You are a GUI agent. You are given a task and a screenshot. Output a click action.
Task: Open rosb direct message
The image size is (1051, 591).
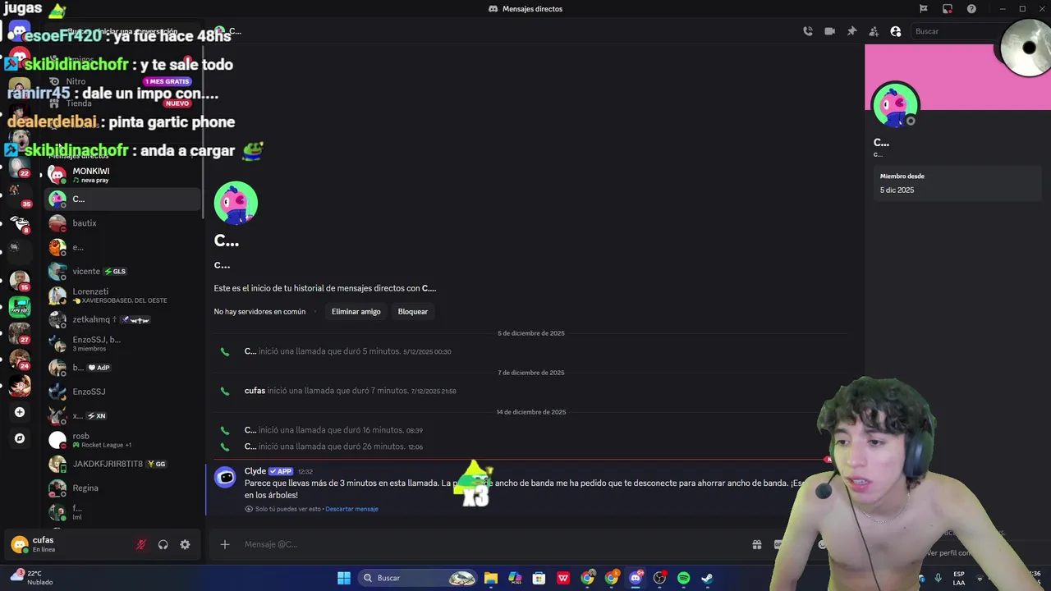pyautogui.click(x=123, y=440)
